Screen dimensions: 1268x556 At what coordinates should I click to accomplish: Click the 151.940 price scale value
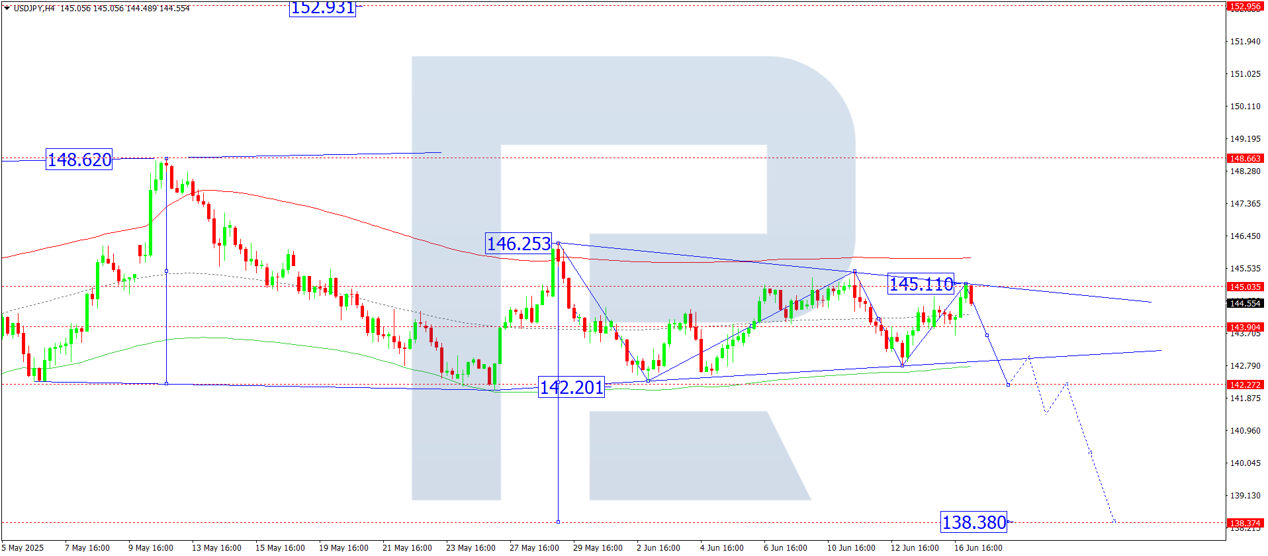(x=1245, y=41)
